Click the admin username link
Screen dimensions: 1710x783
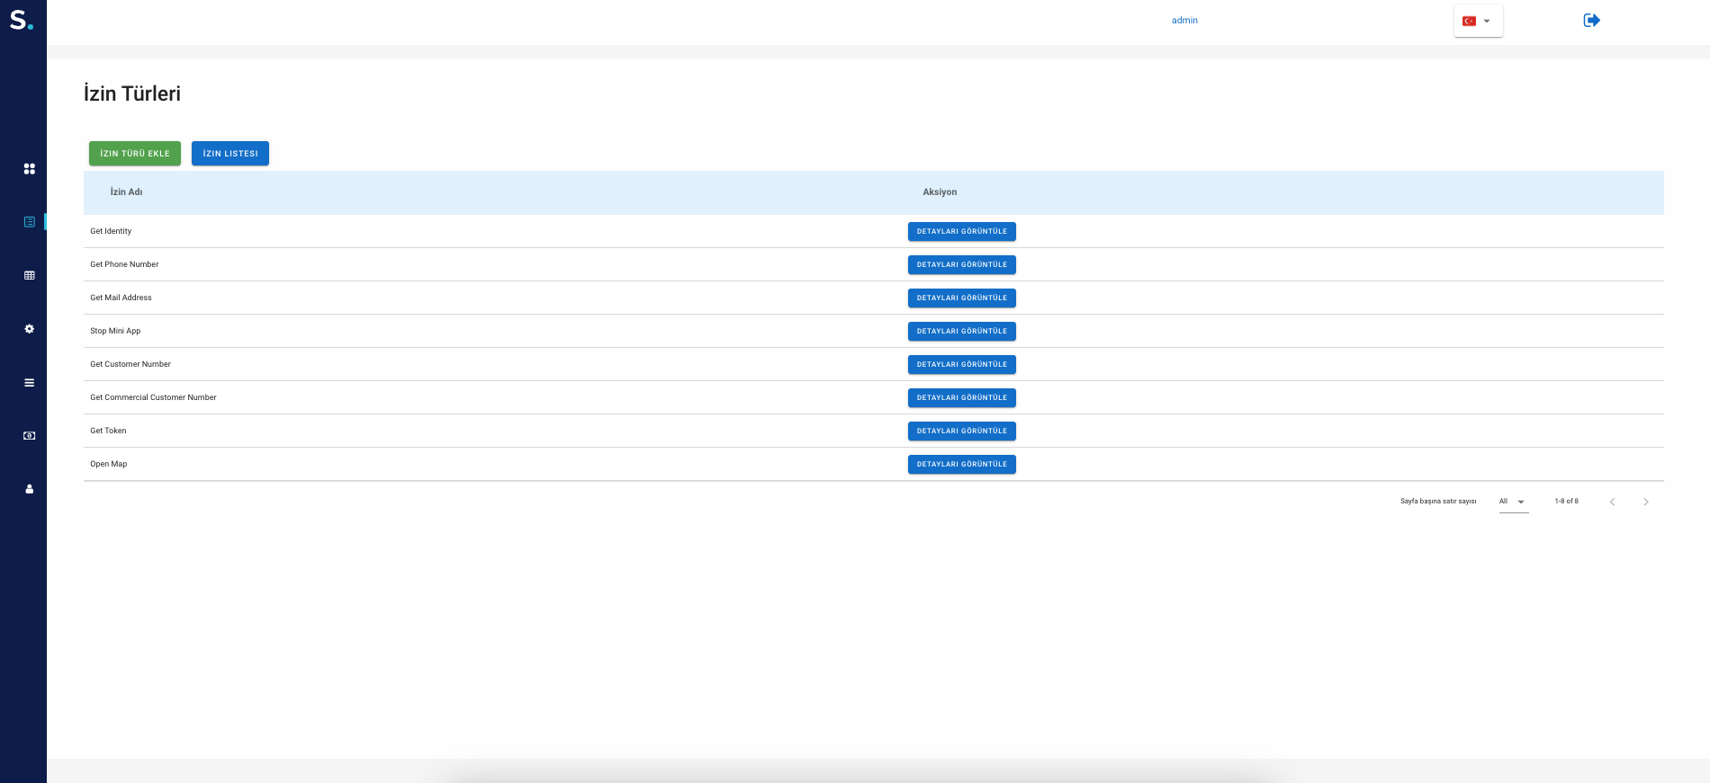pyautogui.click(x=1184, y=21)
